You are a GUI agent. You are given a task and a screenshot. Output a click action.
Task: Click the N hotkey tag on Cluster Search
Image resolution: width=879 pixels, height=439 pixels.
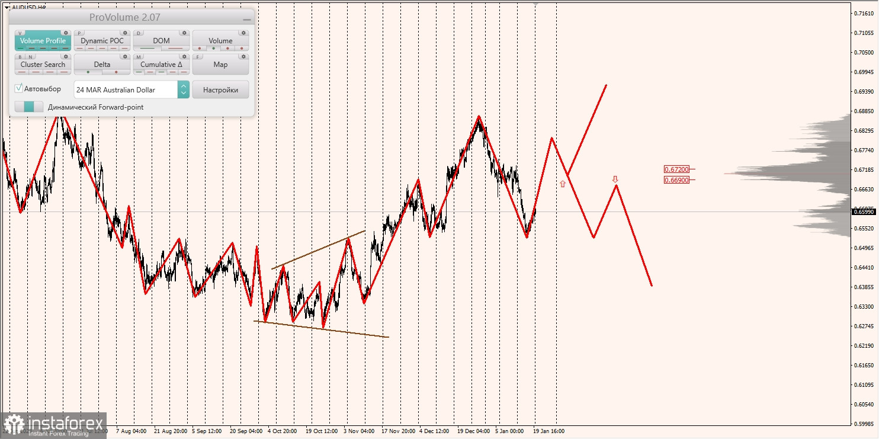(x=31, y=57)
